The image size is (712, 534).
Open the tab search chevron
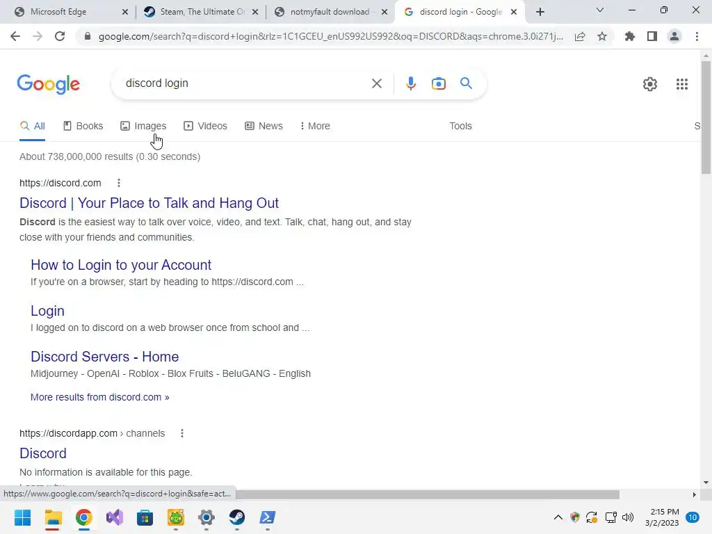pyautogui.click(x=600, y=10)
